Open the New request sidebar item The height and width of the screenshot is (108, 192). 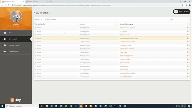click(x=16, y=39)
